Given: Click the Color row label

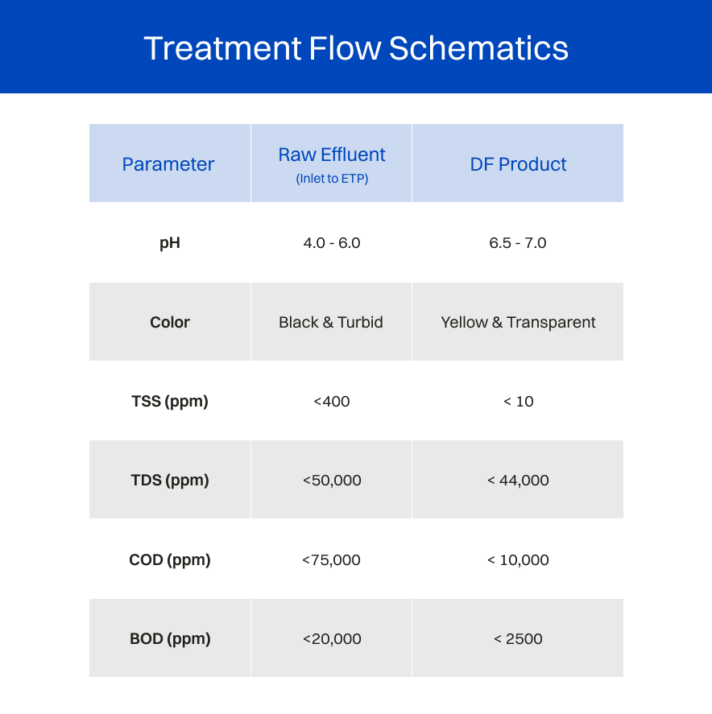Looking at the screenshot, I should click(x=169, y=322).
